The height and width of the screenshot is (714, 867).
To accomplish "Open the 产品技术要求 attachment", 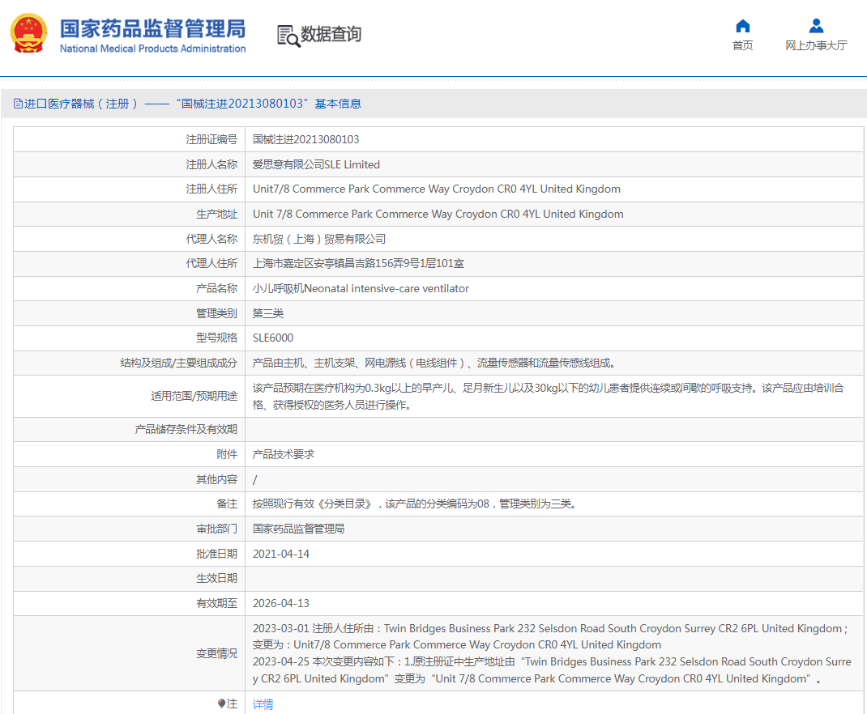I will pyautogui.click(x=283, y=454).
